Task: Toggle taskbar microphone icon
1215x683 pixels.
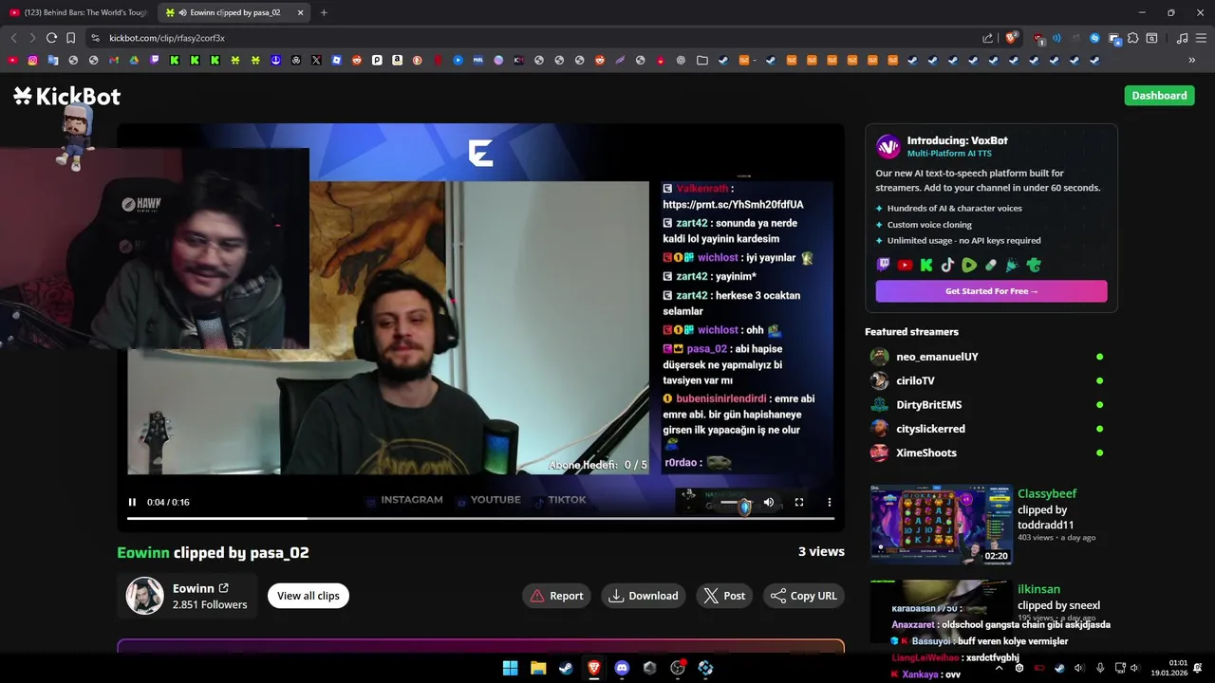Action: pyautogui.click(x=1100, y=668)
